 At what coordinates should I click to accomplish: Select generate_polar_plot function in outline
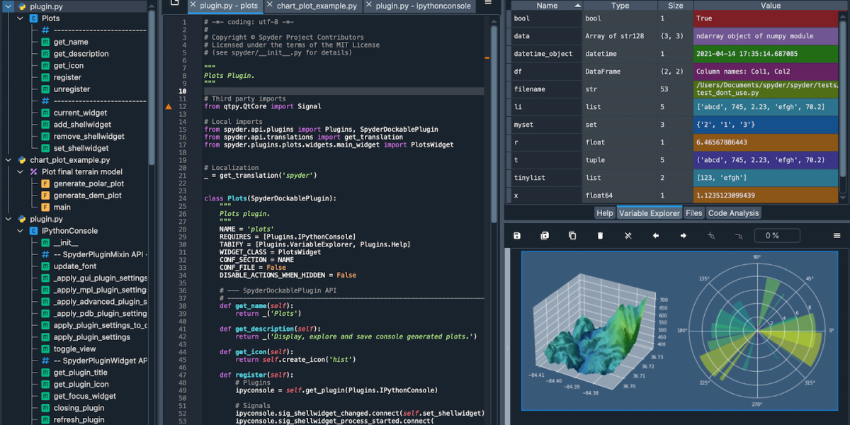click(x=89, y=183)
